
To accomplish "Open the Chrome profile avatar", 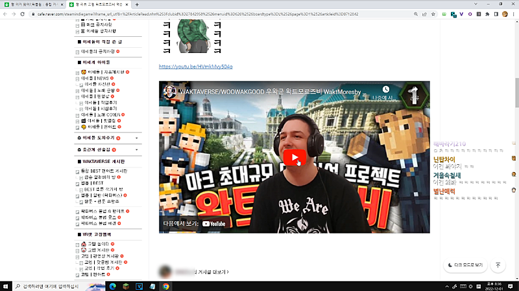I will point(505,14).
